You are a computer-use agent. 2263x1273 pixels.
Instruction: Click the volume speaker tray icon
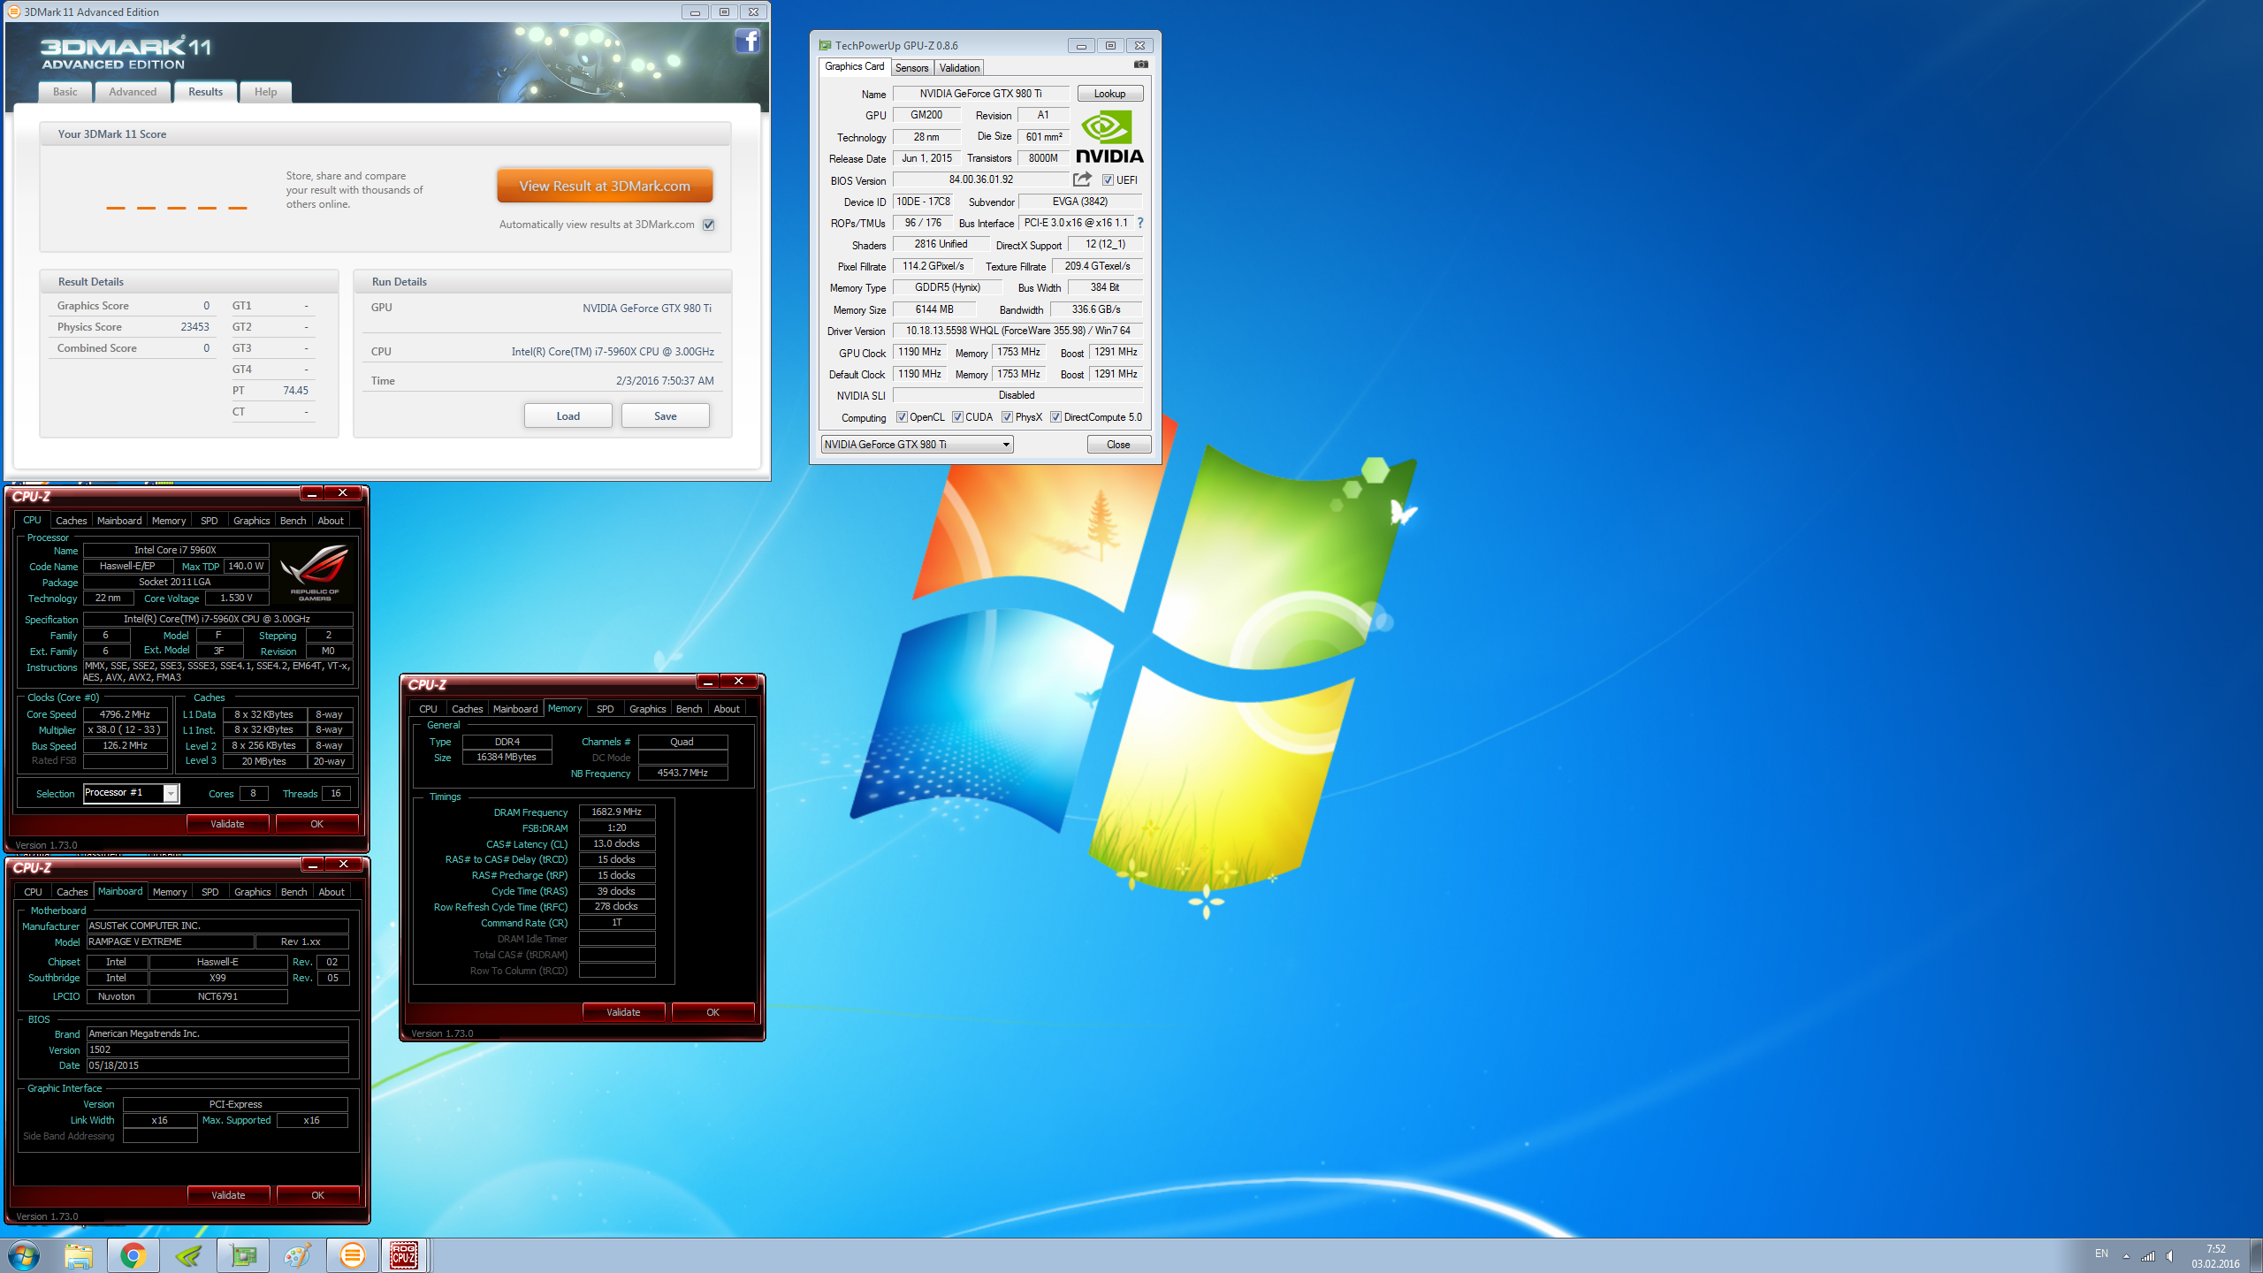(2170, 1255)
